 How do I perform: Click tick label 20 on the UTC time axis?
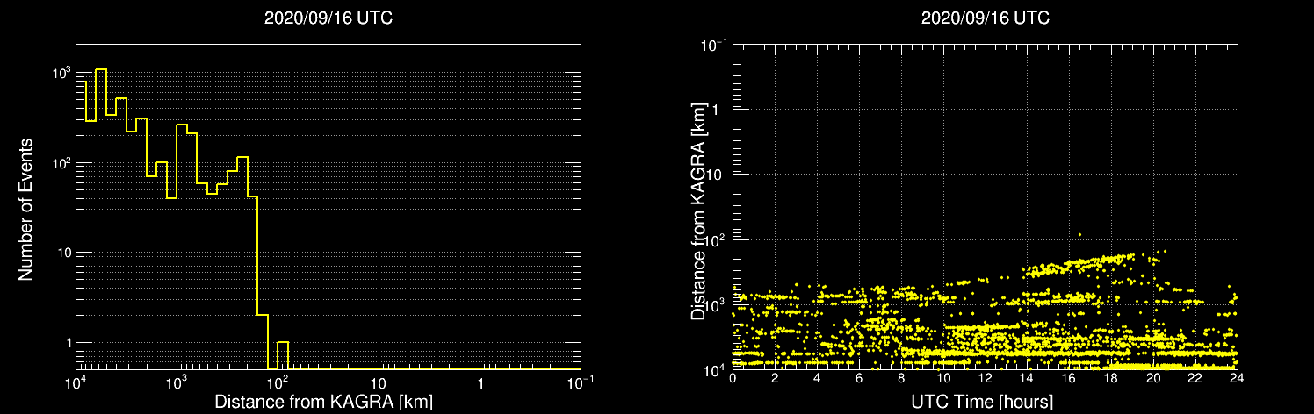tap(1153, 380)
